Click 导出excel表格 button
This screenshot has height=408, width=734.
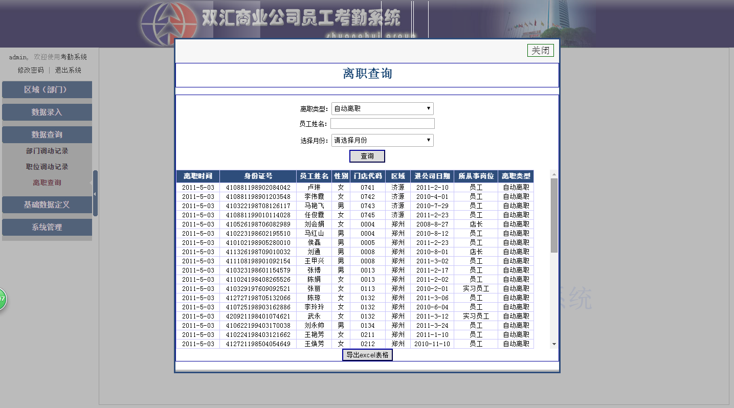click(367, 355)
